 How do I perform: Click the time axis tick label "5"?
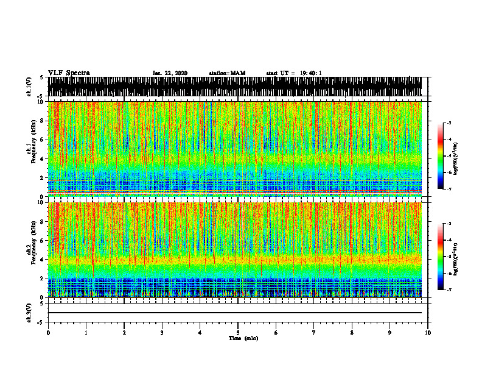tap(238, 333)
